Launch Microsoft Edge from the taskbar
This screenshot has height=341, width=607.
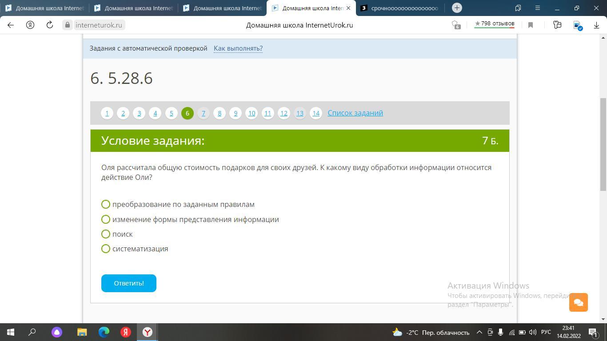(x=104, y=332)
